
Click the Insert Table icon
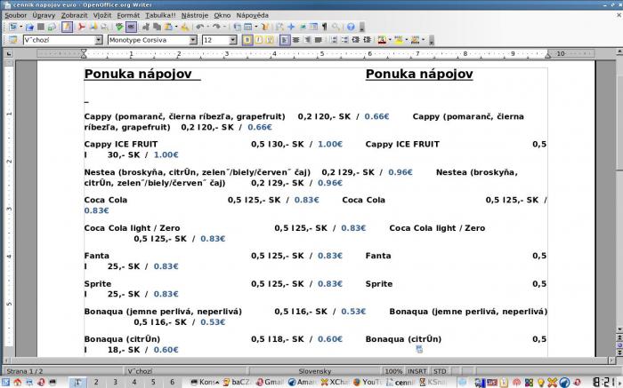coord(248,27)
